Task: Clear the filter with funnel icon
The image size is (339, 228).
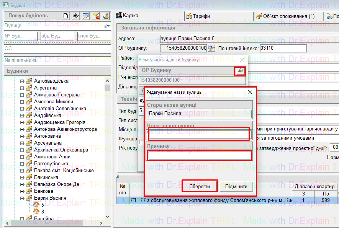Action: pos(96,16)
